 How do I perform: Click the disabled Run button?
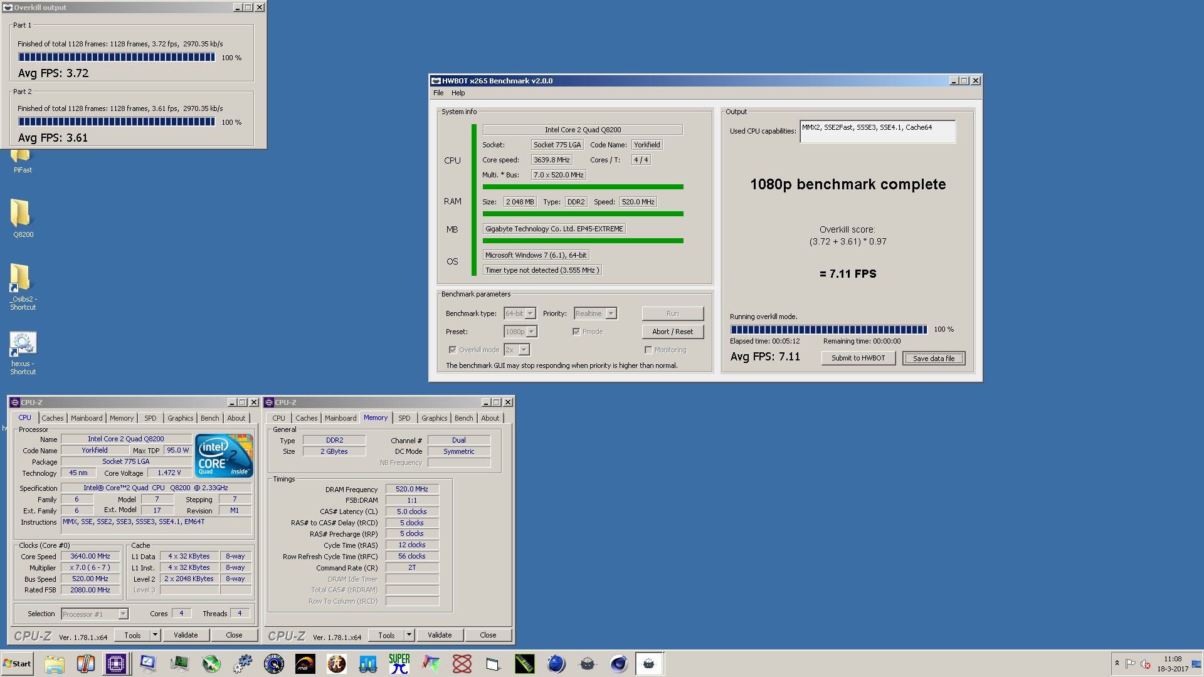pyautogui.click(x=672, y=313)
